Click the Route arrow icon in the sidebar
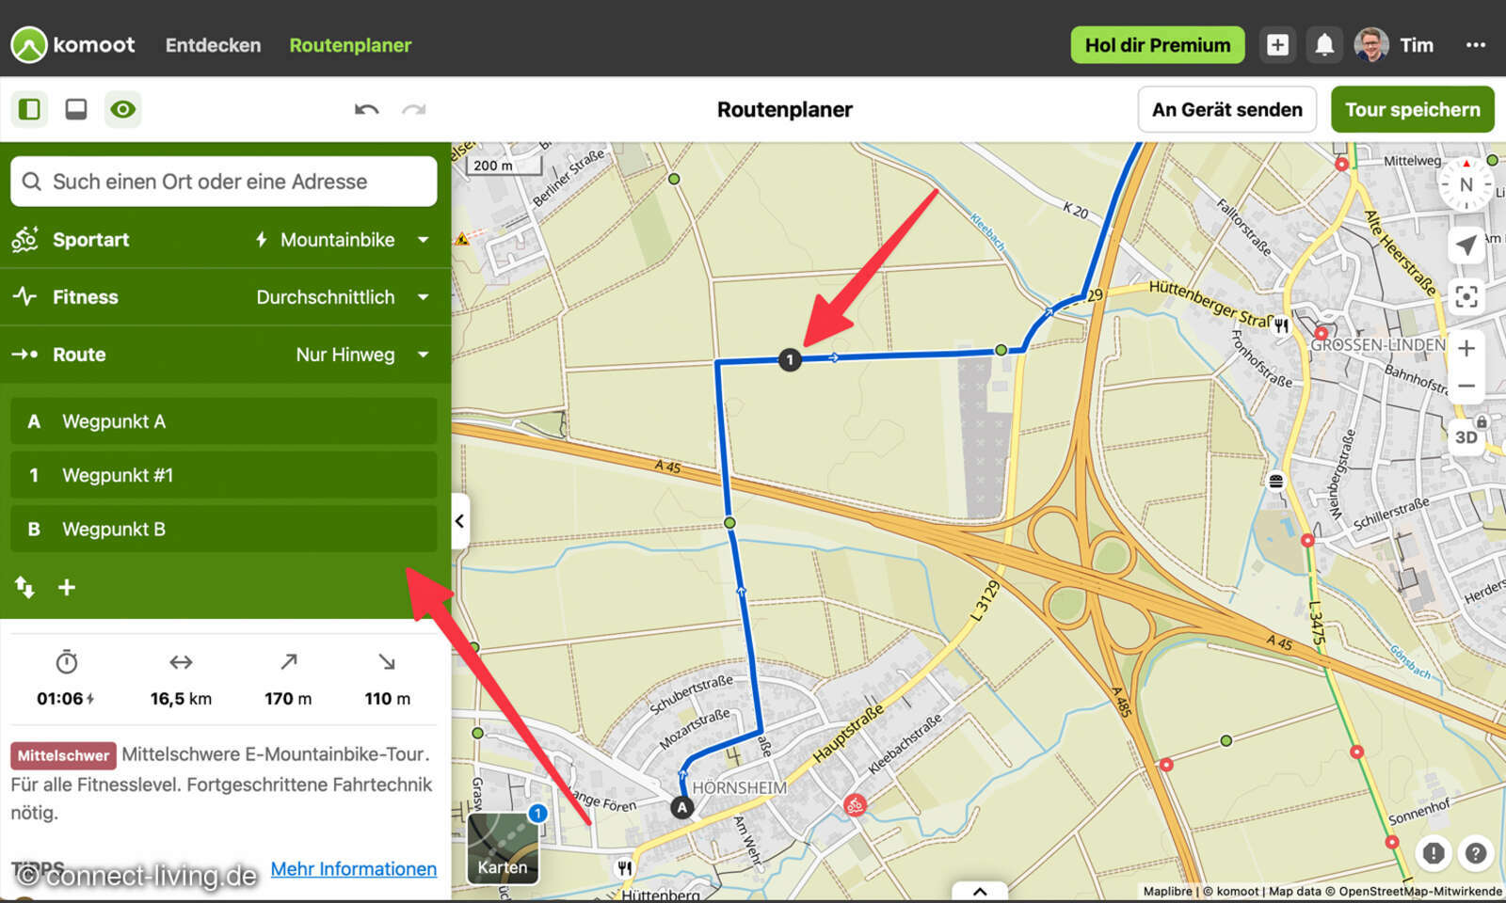 tap(24, 355)
